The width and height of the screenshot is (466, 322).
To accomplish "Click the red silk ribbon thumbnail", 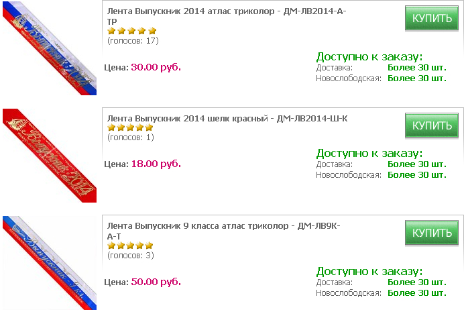I will point(50,155).
